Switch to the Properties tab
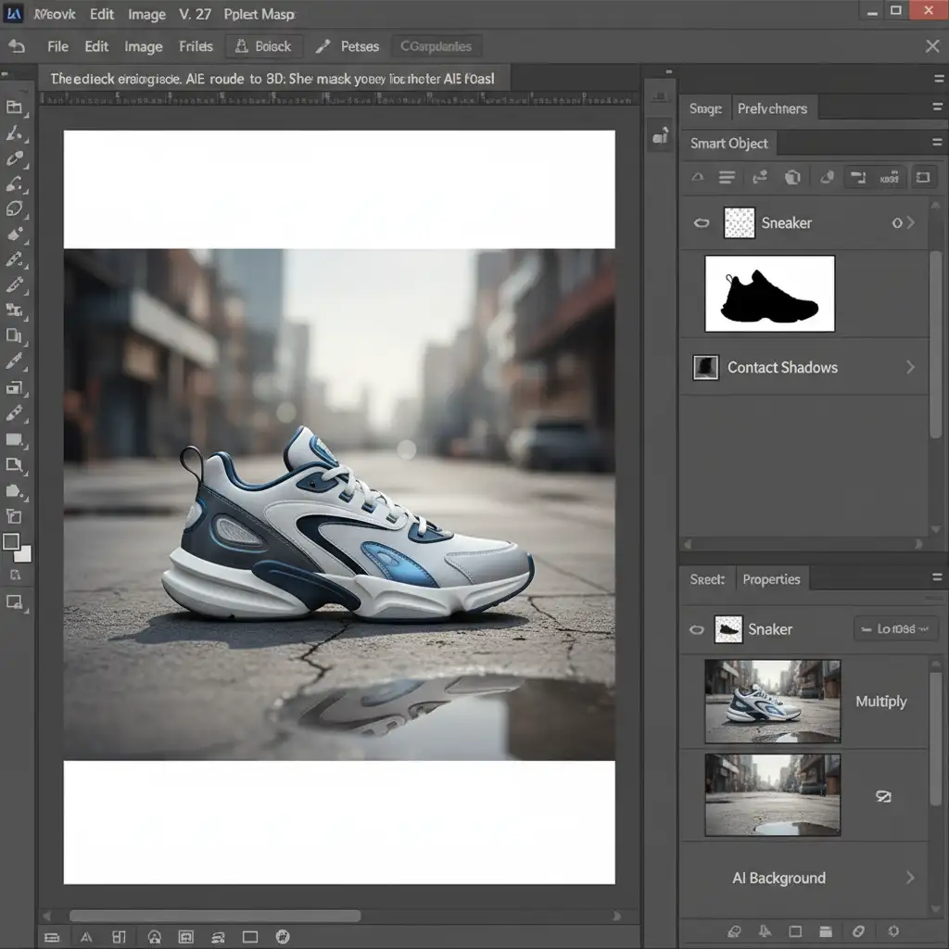The width and height of the screenshot is (949, 949). pos(771,579)
